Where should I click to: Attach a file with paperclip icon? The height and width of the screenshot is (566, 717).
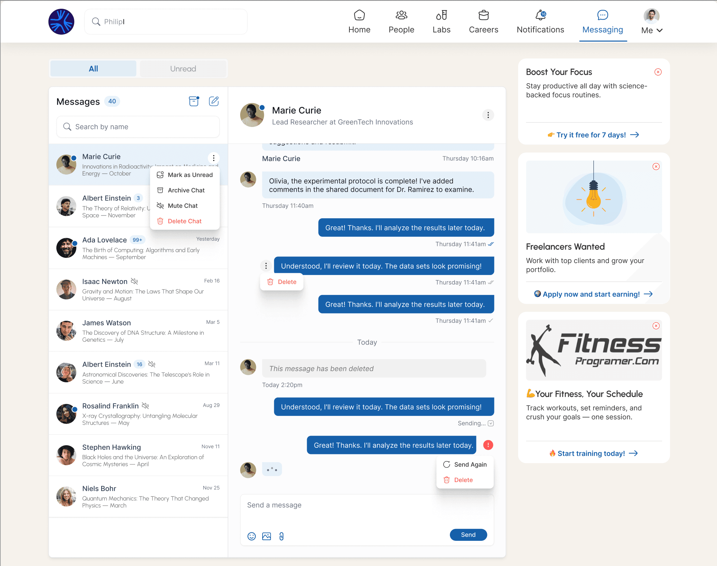[281, 536]
